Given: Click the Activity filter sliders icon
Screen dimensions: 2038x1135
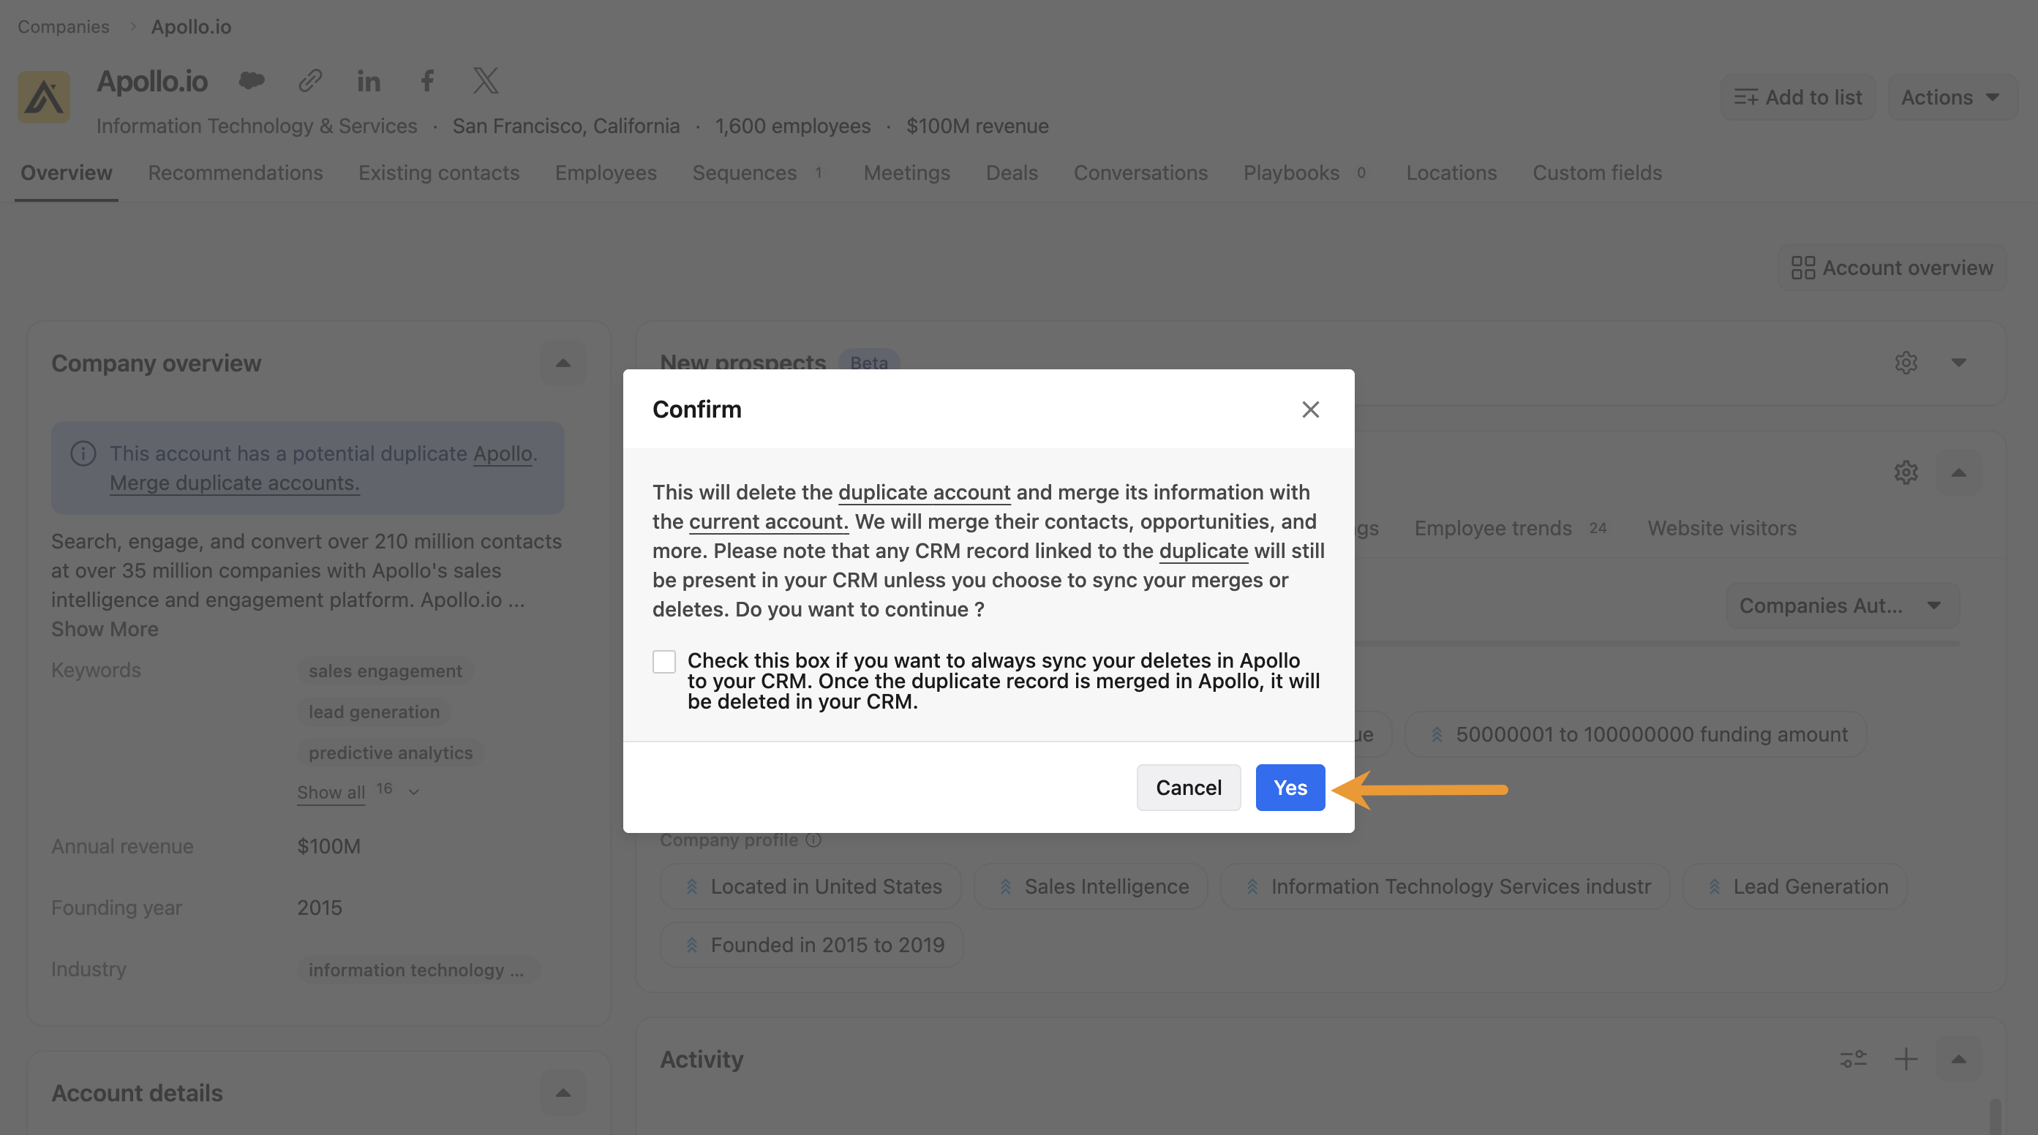Looking at the screenshot, I should coord(1853,1059).
